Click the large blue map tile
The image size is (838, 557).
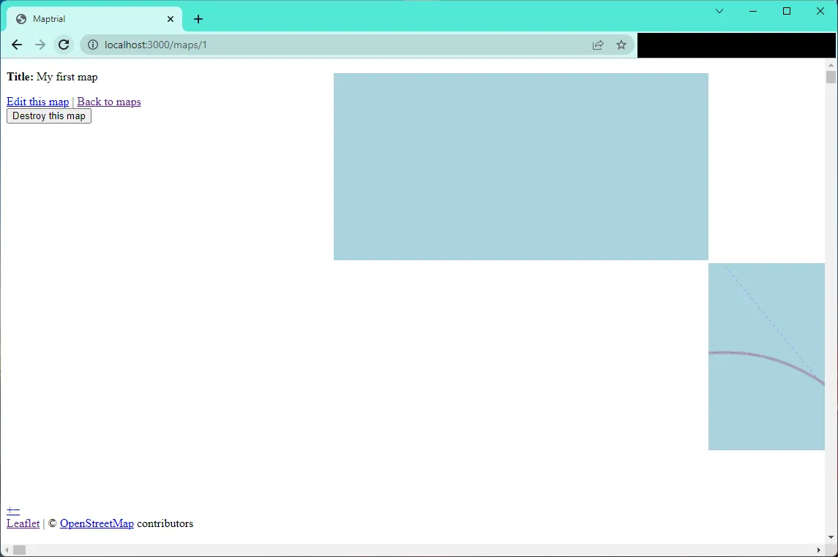(x=521, y=167)
